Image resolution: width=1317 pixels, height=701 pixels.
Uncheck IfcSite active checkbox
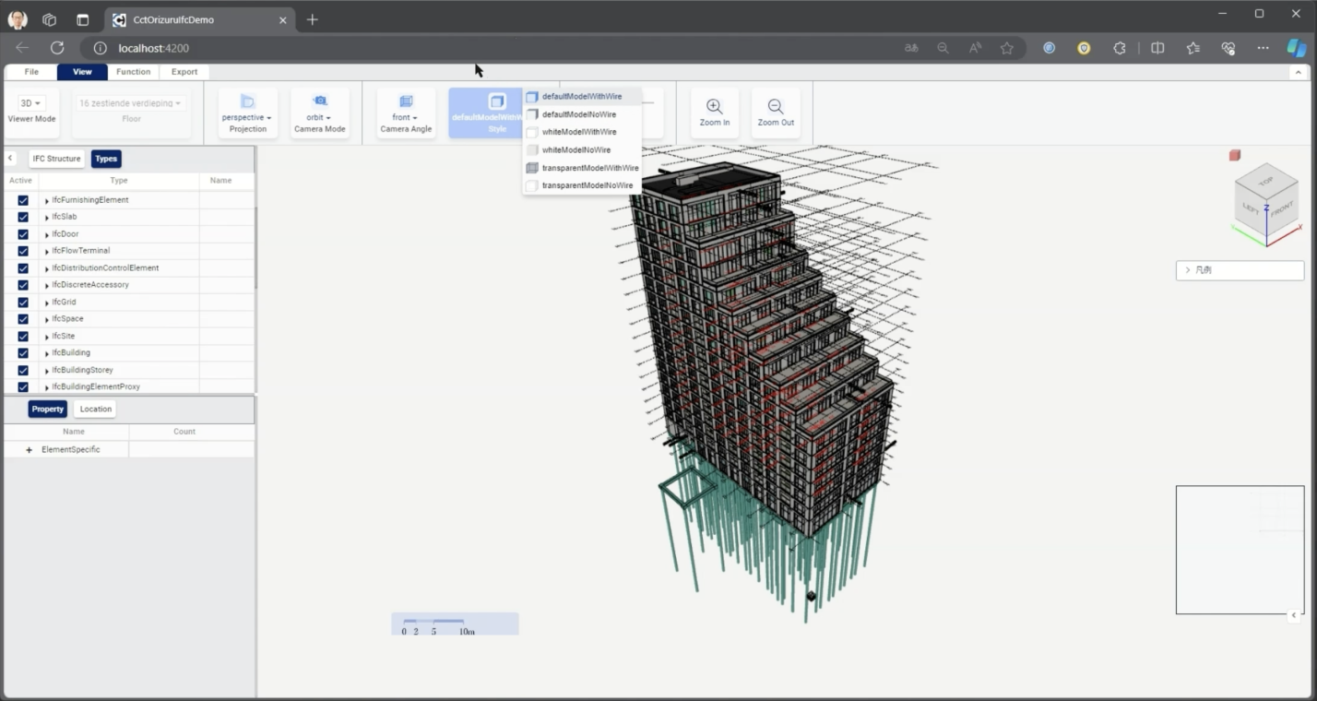point(23,337)
